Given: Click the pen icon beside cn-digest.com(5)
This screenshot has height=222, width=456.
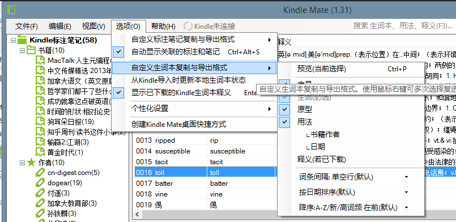Looking at the screenshot, I should tap(41, 173).
